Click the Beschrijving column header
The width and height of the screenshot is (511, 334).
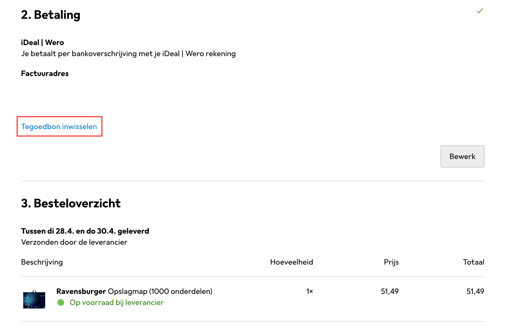tap(42, 262)
